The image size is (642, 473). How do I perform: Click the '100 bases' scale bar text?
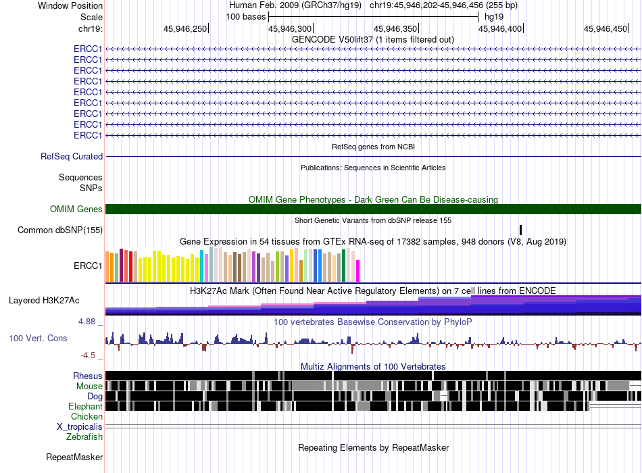point(246,17)
